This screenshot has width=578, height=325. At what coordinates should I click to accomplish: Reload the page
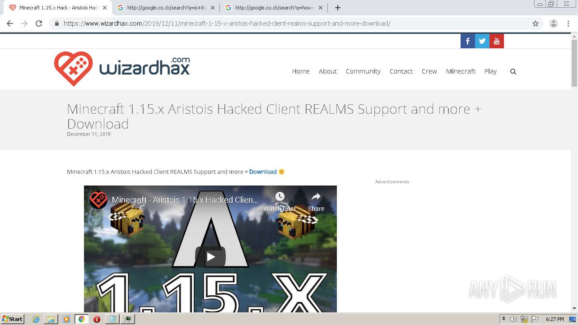click(39, 23)
